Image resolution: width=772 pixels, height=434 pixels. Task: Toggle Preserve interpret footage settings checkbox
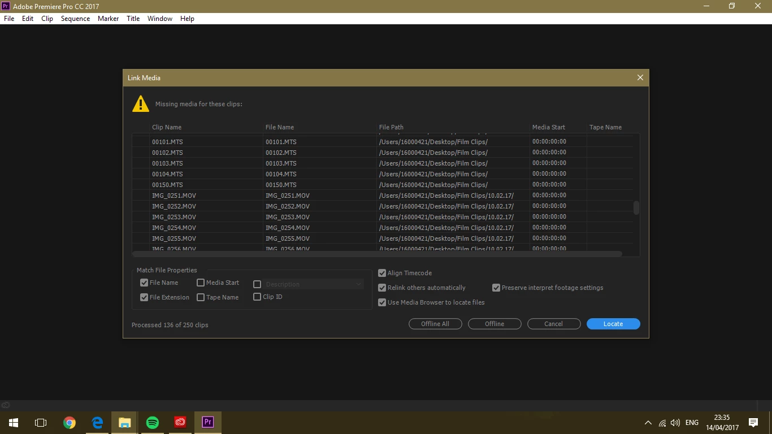(496, 288)
